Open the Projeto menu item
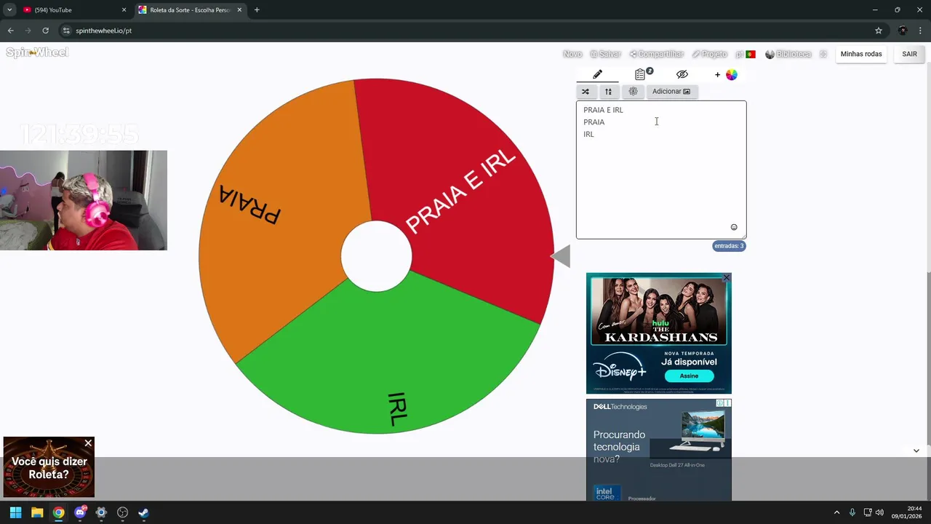The image size is (931, 524). click(x=709, y=54)
